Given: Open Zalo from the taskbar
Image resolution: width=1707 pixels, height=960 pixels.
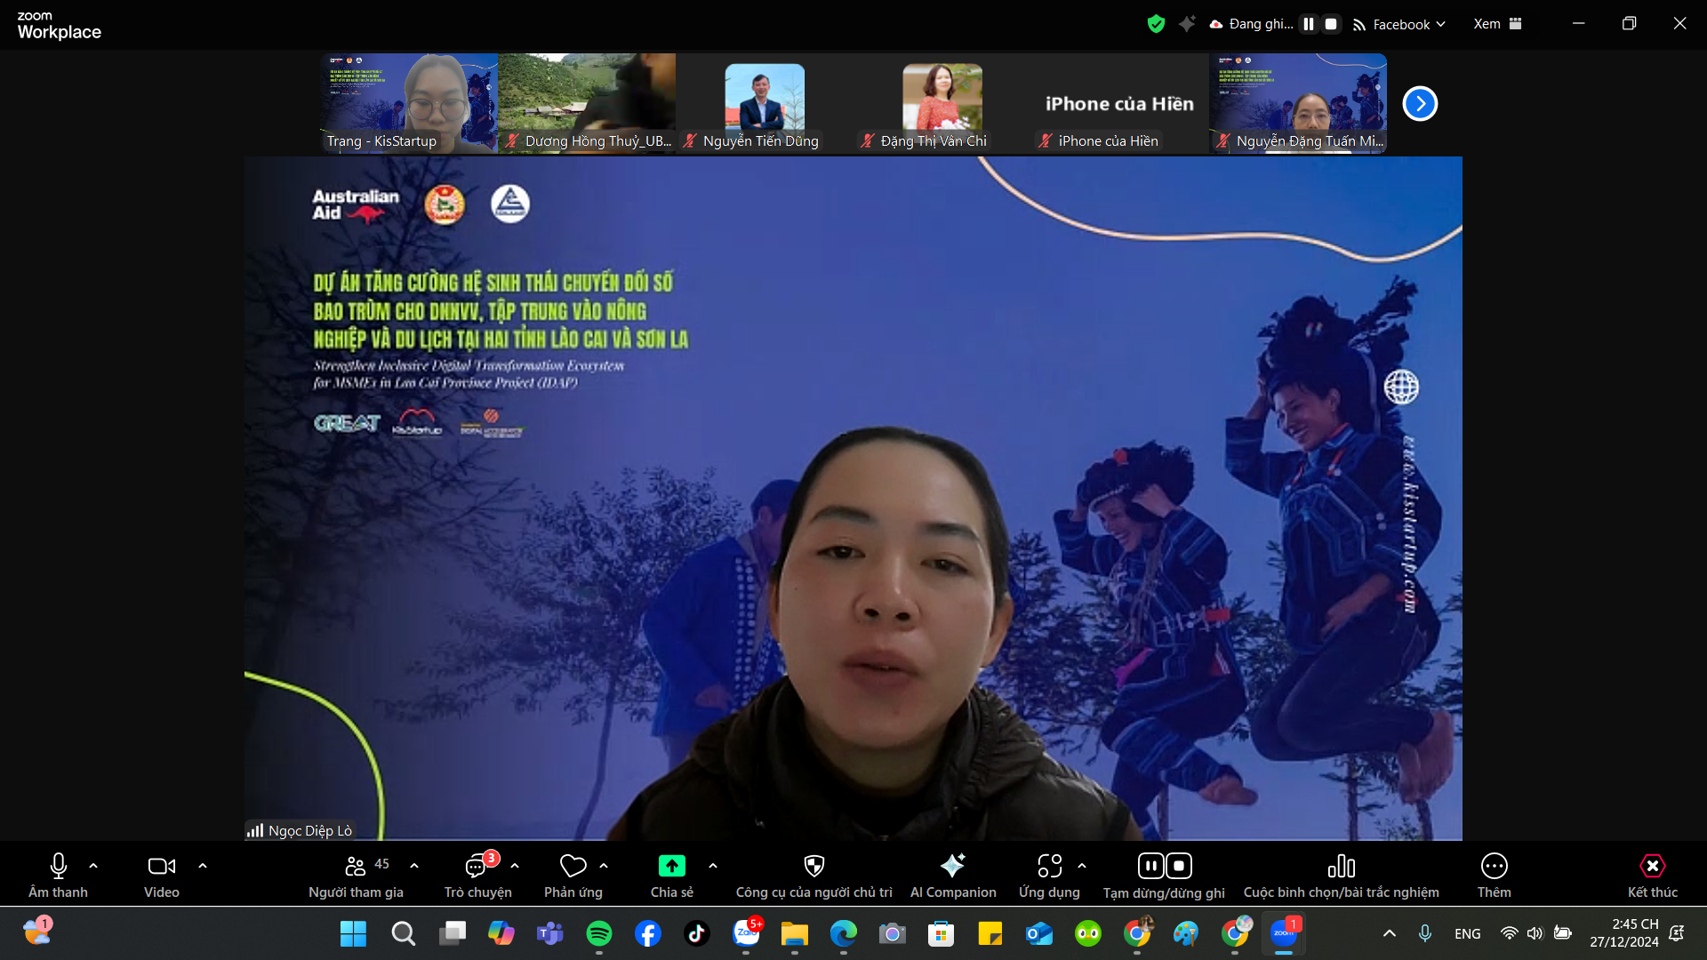Looking at the screenshot, I should pyautogui.click(x=746, y=933).
